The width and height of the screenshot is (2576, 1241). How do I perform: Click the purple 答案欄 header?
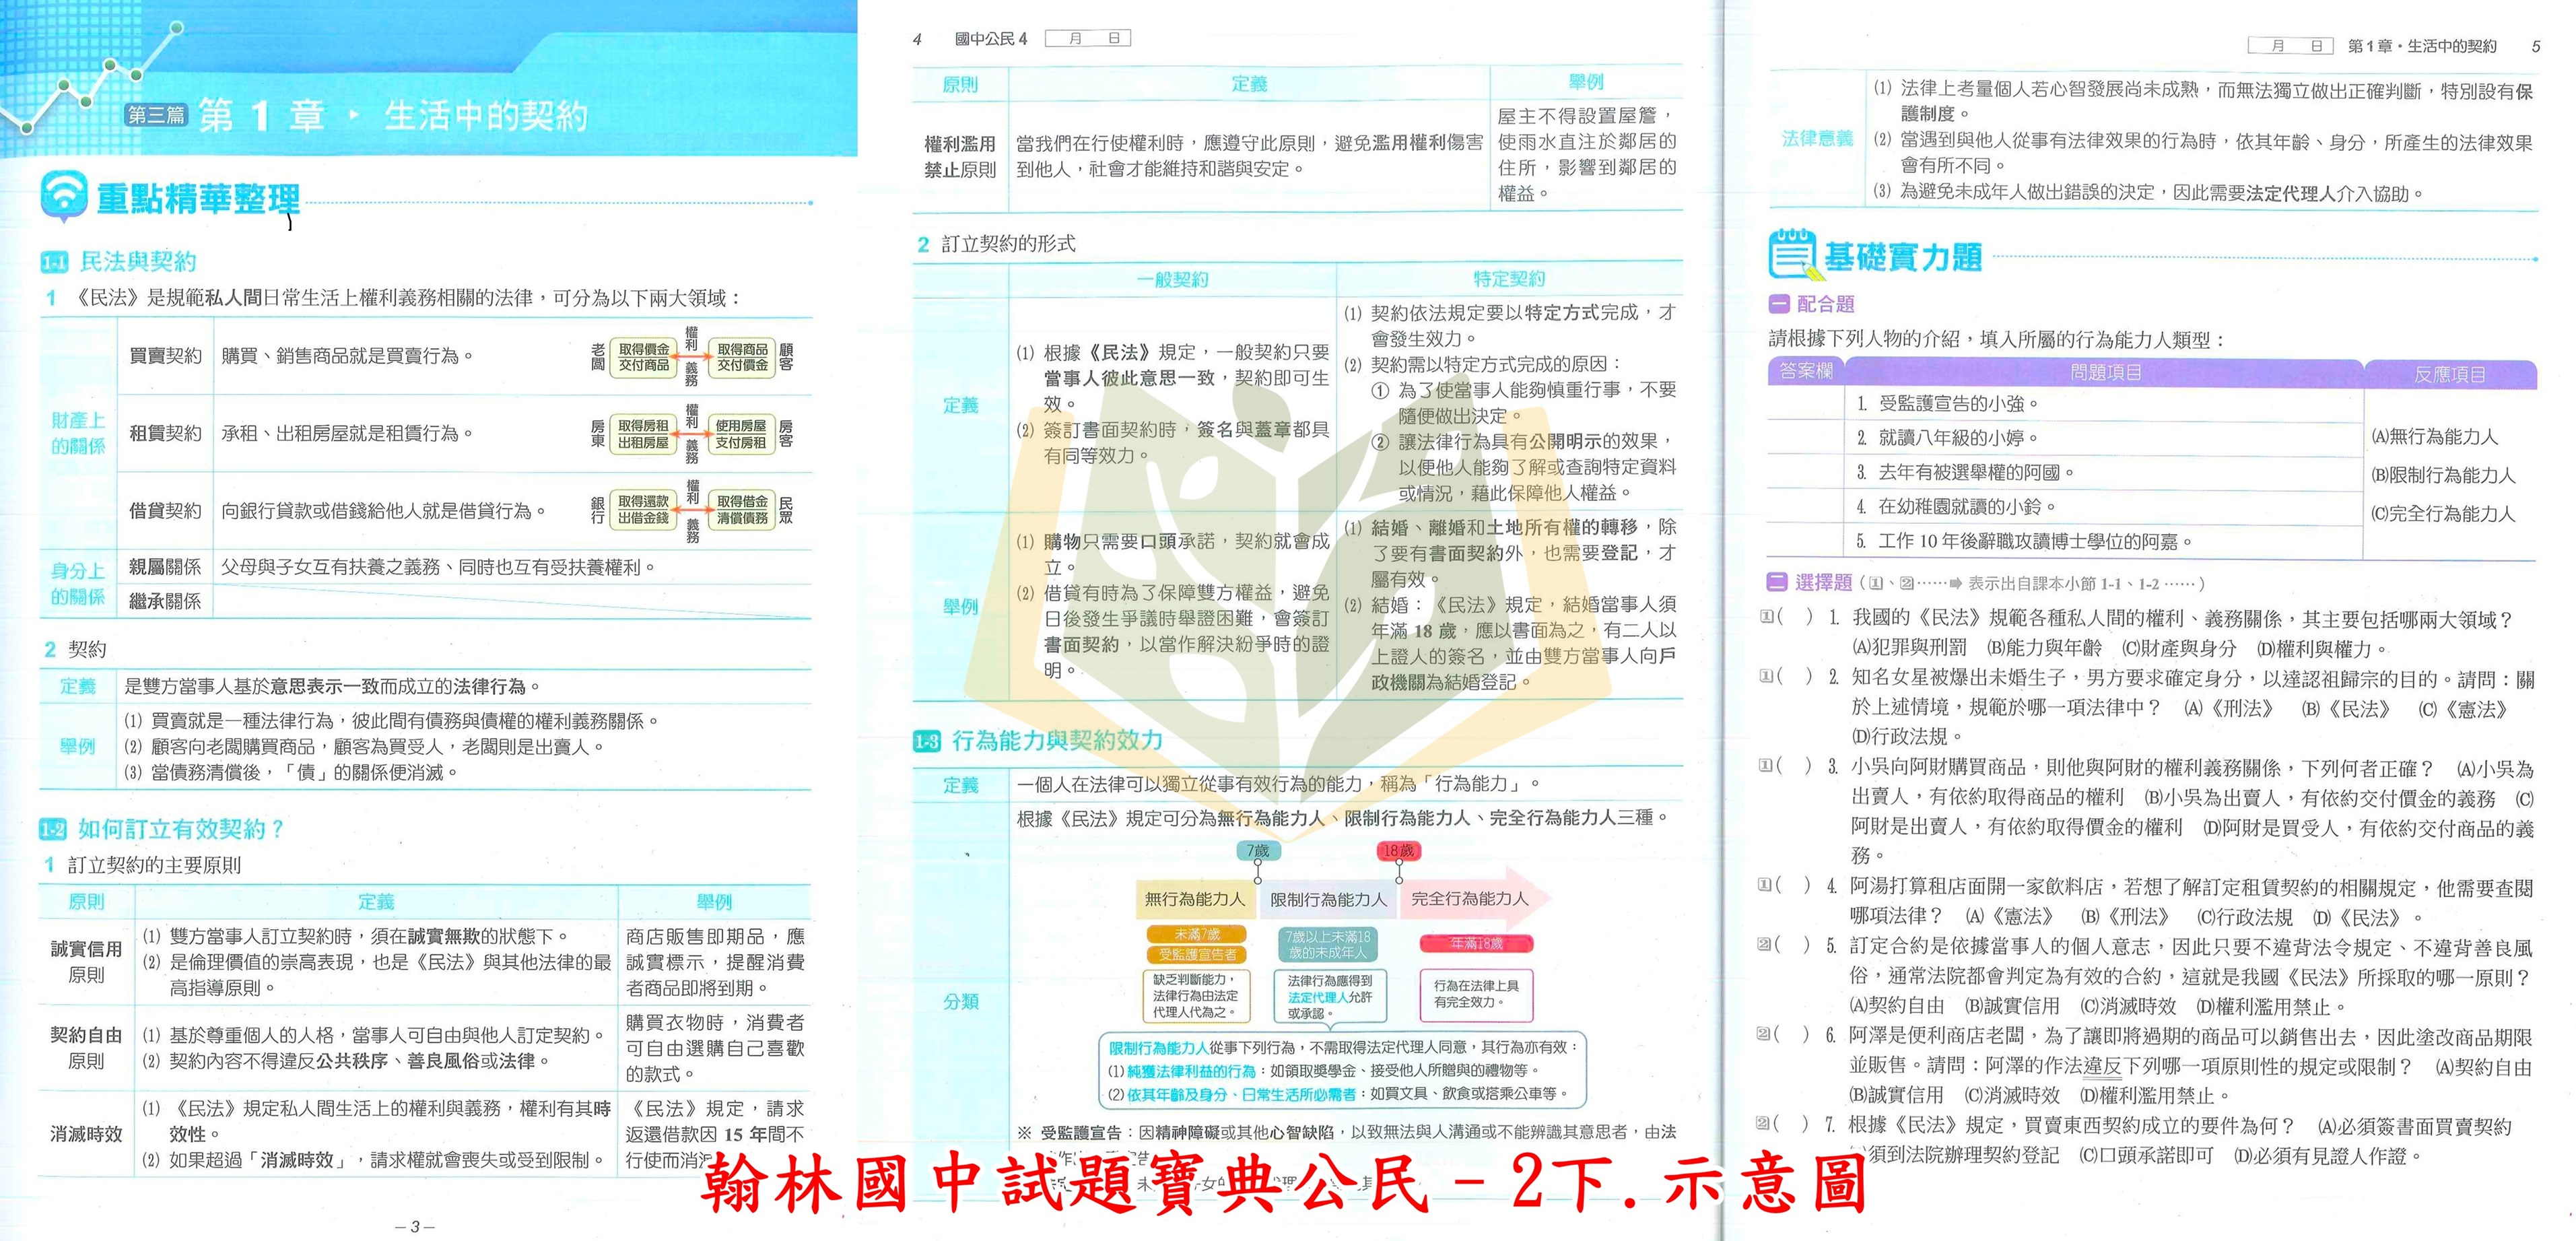coord(1806,372)
